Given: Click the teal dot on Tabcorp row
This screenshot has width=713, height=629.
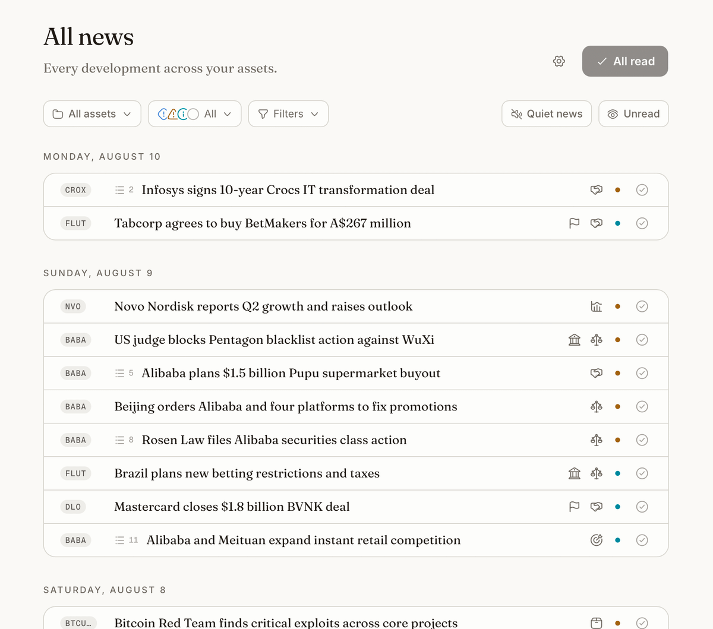Looking at the screenshot, I should (618, 223).
